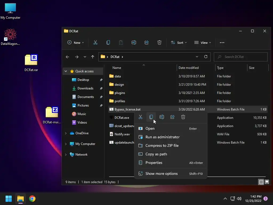This screenshot has height=205, width=273.
Task: Open Google Chrome from the taskbar
Action: tap(32, 199)
